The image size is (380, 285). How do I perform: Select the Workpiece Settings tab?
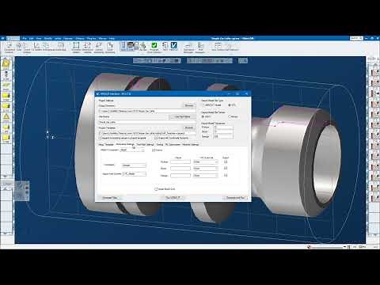click(125, 144)
